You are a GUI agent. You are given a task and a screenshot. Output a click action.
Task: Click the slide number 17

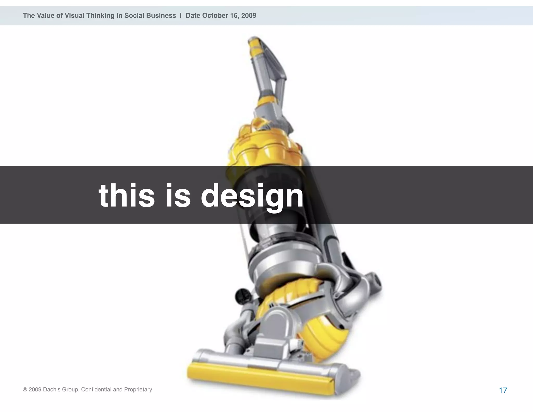tap(503, 390)
